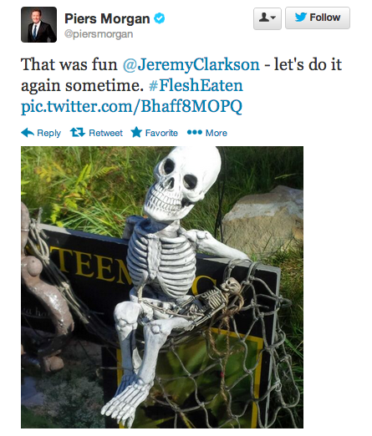Open the @JeremyClarkson mention
Screen dimensions: 372x436
(191, 64)
